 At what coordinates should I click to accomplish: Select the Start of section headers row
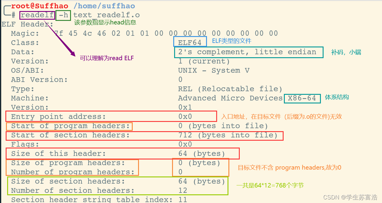[x=144, y=135]
